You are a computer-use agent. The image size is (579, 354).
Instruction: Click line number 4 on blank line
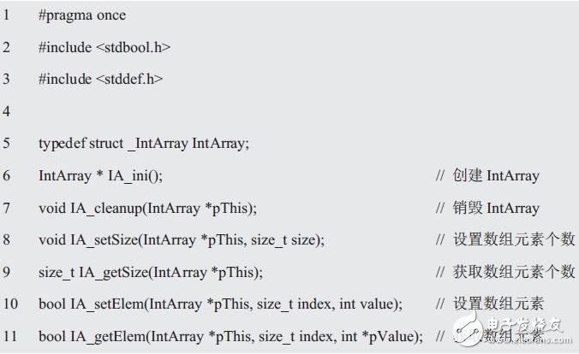(6, 111)
